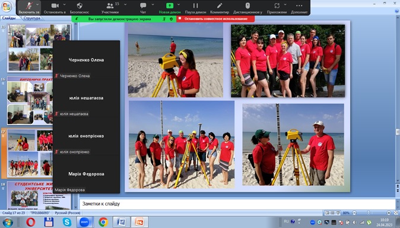Open Windows Start menu
Viewport: 400px width, 228px height.
8,222
